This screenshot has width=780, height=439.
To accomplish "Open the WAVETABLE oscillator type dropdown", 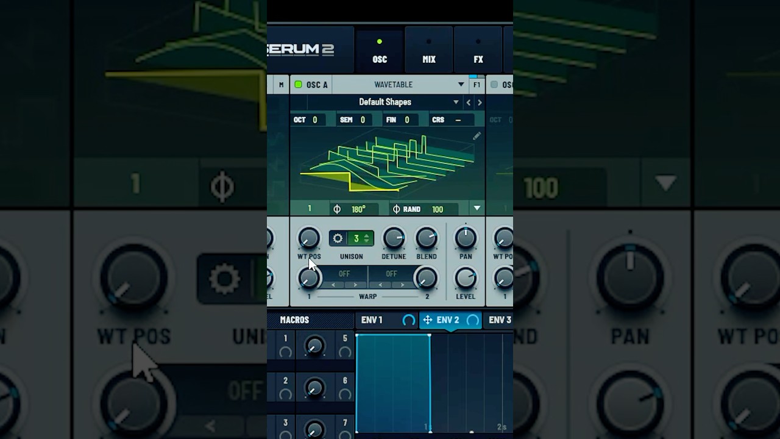I will pos(400,85).
